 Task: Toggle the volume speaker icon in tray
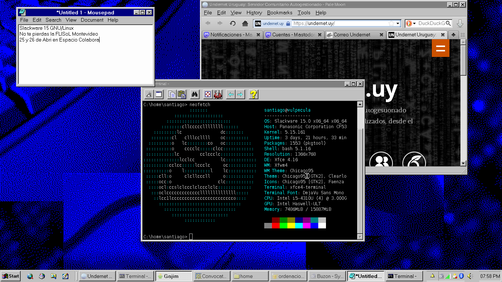point(470,276)
